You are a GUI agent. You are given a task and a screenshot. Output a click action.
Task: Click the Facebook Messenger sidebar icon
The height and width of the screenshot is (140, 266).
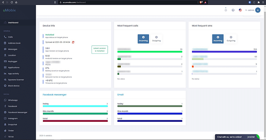5,112
